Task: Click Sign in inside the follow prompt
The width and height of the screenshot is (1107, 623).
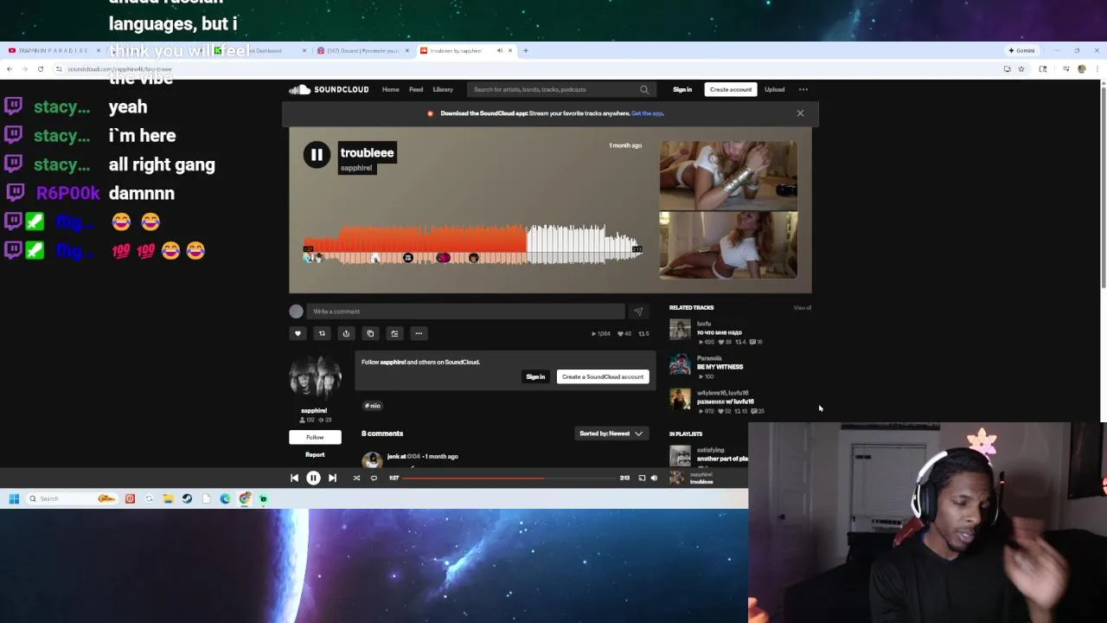Action: pyautogui.click(x=535, y=376)
